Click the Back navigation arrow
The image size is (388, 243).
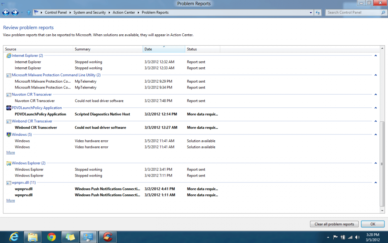pyautogui.click(x=6, y=13)
